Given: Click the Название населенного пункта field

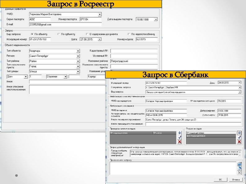Looking at the screenshot, I should coord(134,66).
